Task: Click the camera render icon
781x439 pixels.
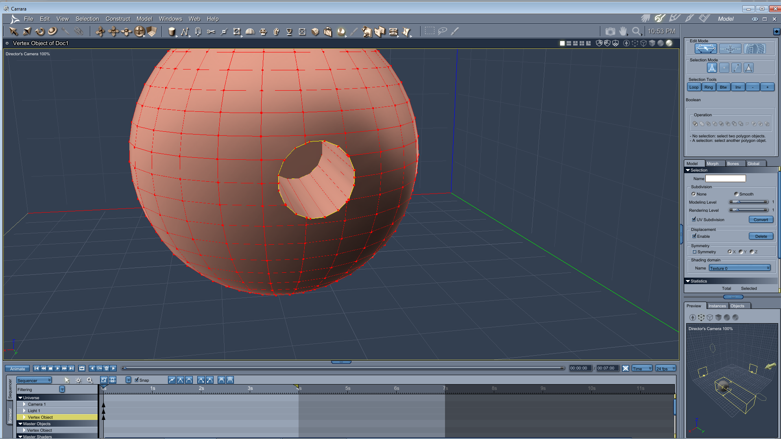Action: (x=610, y=31)
